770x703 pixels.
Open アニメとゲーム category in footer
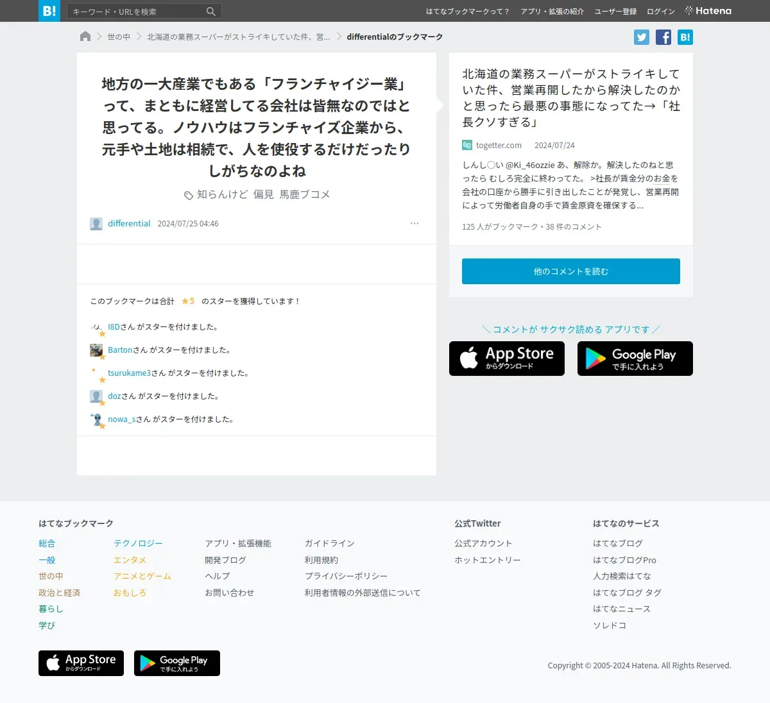[x=142, y=576]
